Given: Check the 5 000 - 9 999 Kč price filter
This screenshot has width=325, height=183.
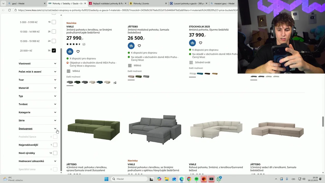Looking at the screenshot, I should tap(54, 22).
